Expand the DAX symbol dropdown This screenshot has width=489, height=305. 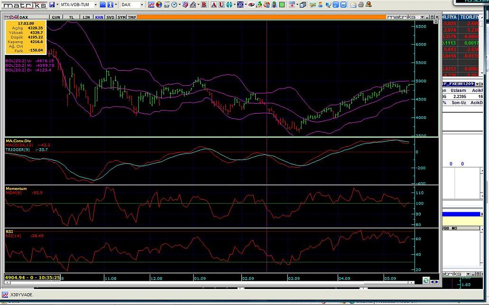coord(141,5)
